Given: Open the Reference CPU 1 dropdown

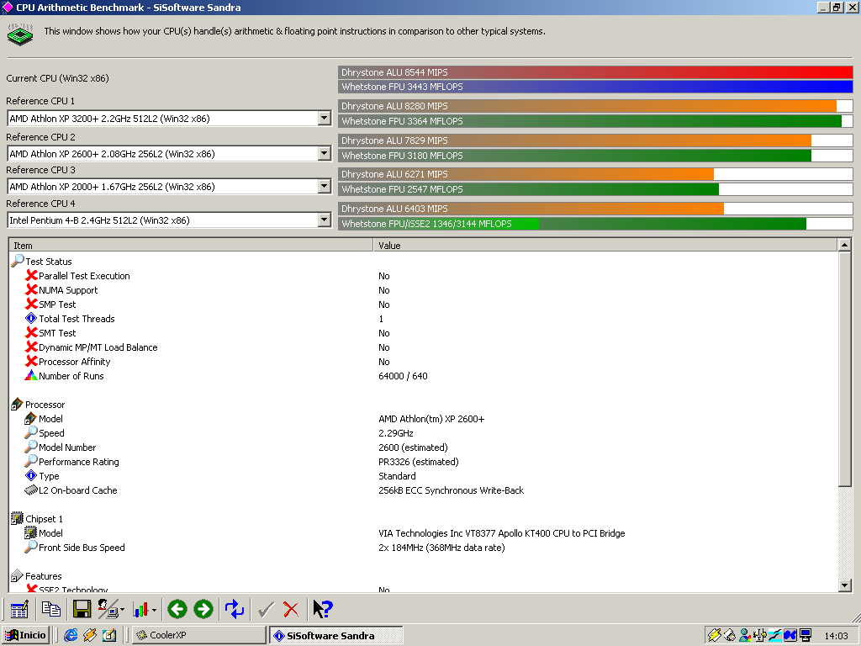Looking at the screenshot, I should (x=325, y=119).
